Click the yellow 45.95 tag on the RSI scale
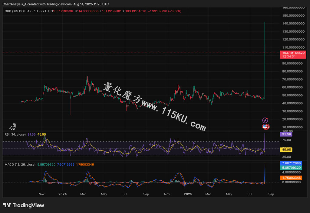Viewport: 310px width, 213px height. [x=286, y=150]
